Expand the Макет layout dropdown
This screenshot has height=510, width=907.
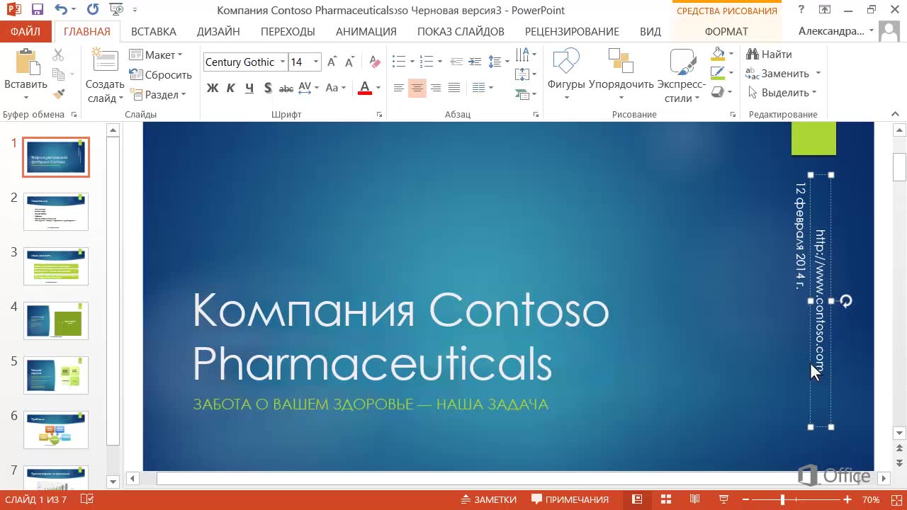tap(180, 55)
